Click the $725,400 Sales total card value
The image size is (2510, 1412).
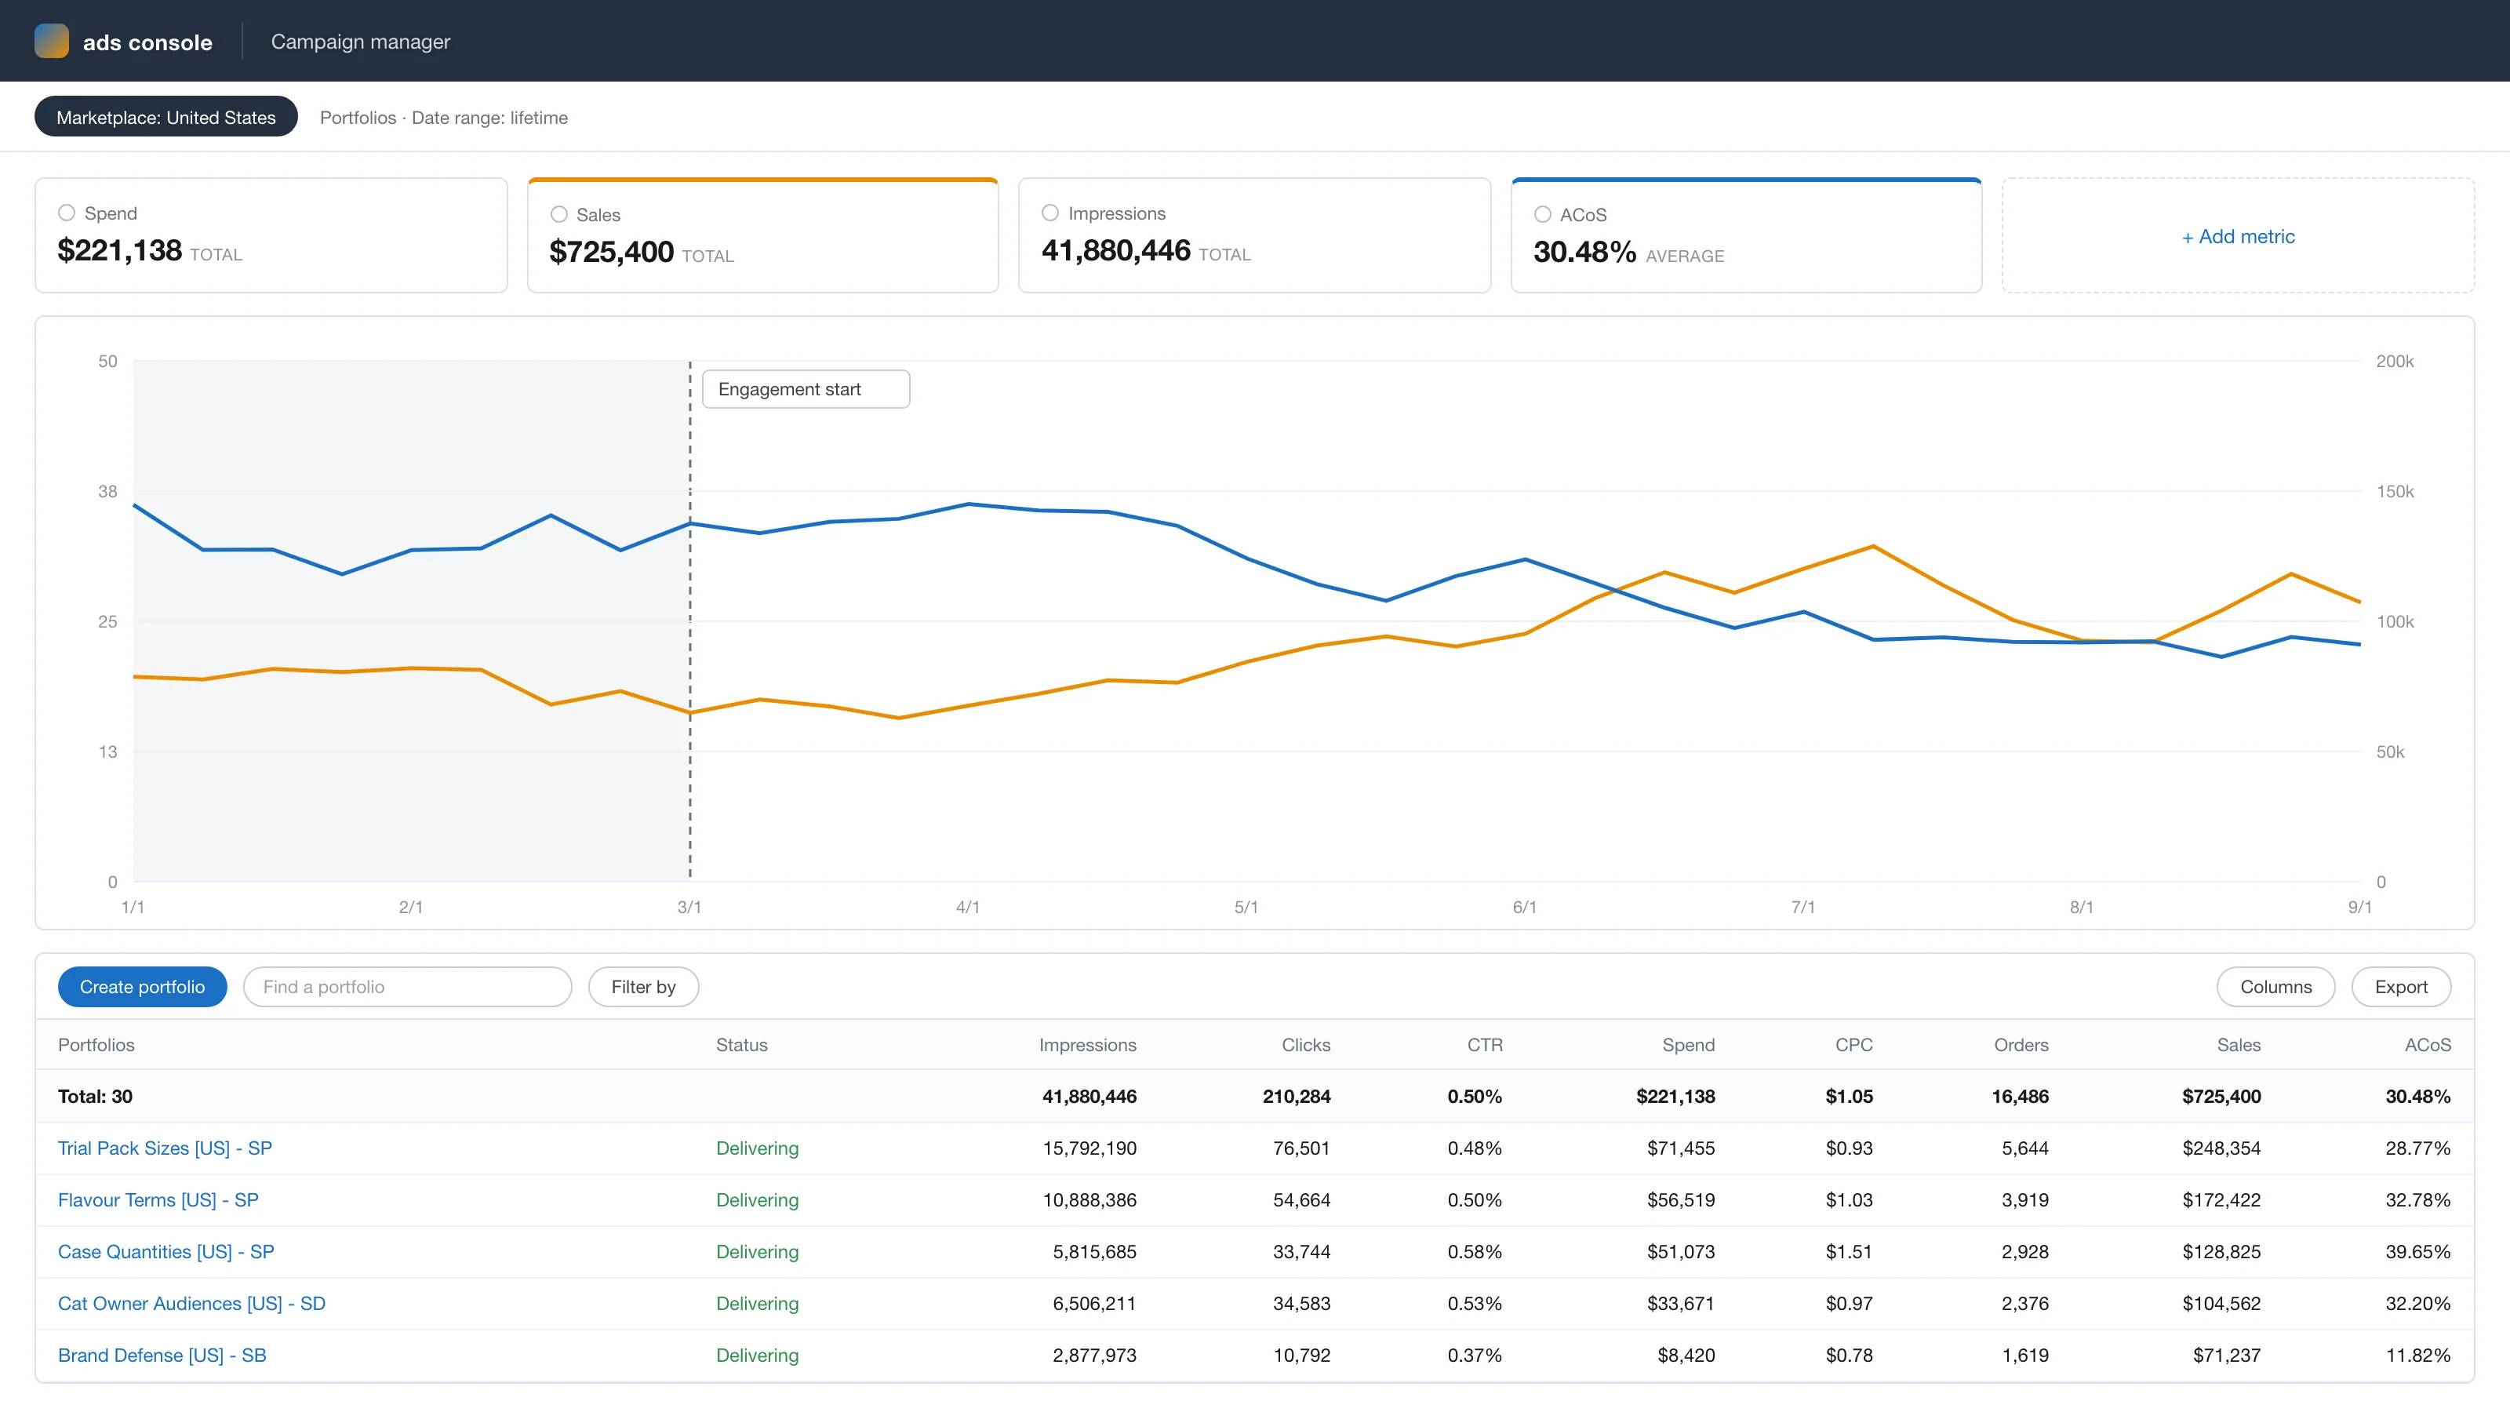point(611,253)
